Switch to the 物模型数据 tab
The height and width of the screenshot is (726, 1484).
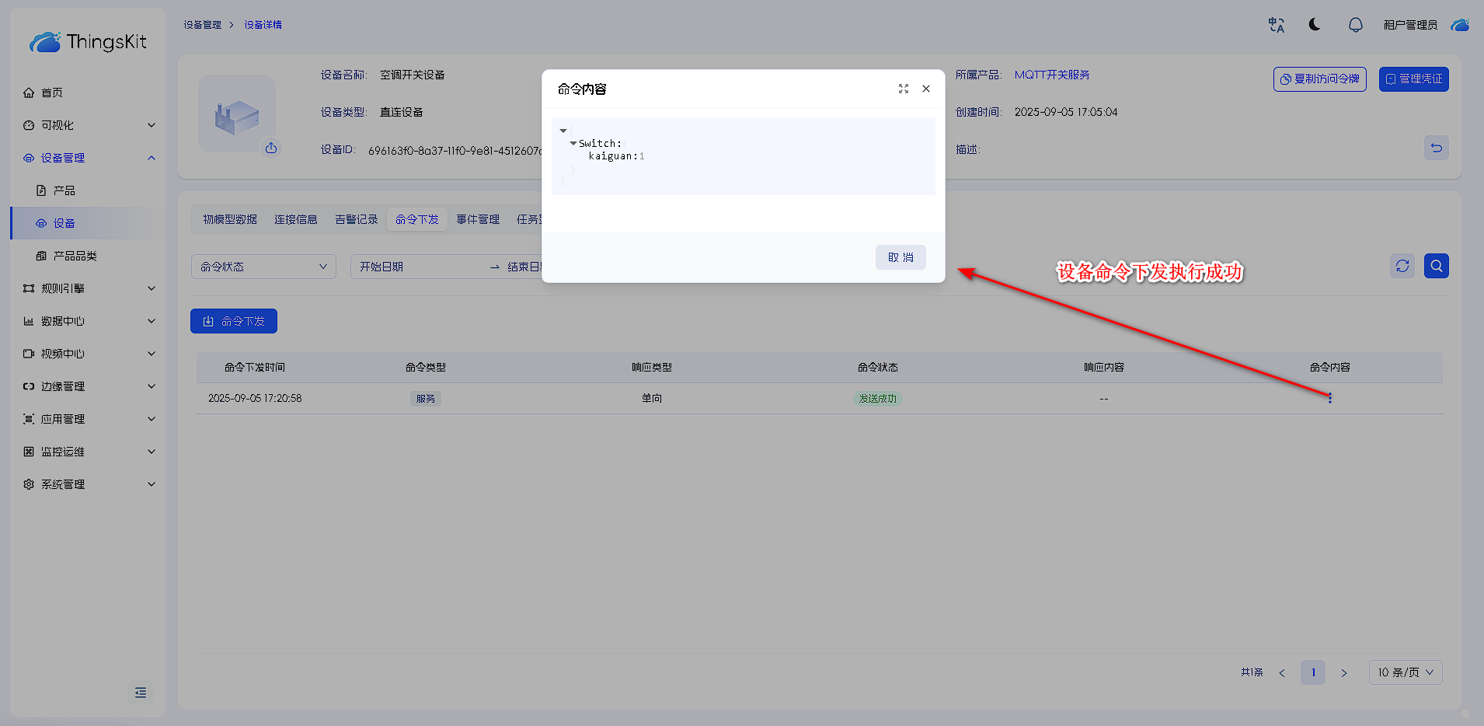coord(230,219)
